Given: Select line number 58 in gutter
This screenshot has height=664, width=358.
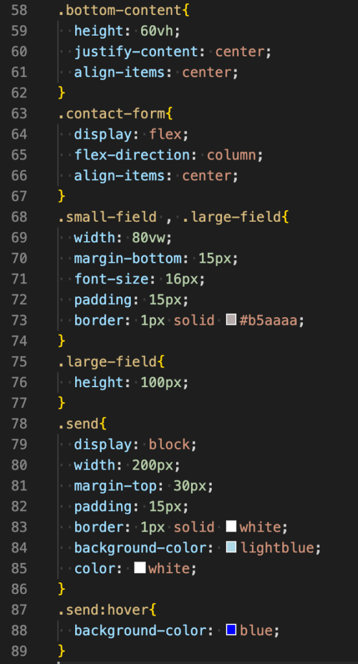Looking at the screenshot, I should click(x=19, y=10).
